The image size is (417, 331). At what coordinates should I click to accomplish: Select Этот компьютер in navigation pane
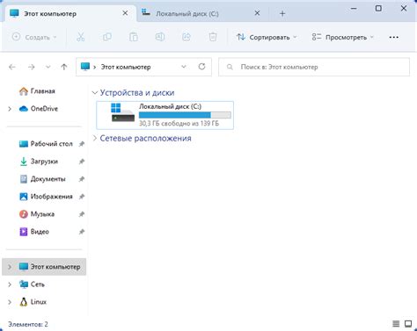(x=44, y=267)
